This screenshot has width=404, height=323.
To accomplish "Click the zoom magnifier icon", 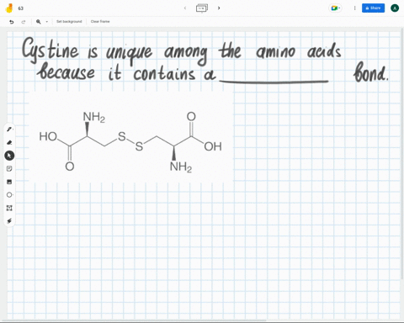I will 39,22.
